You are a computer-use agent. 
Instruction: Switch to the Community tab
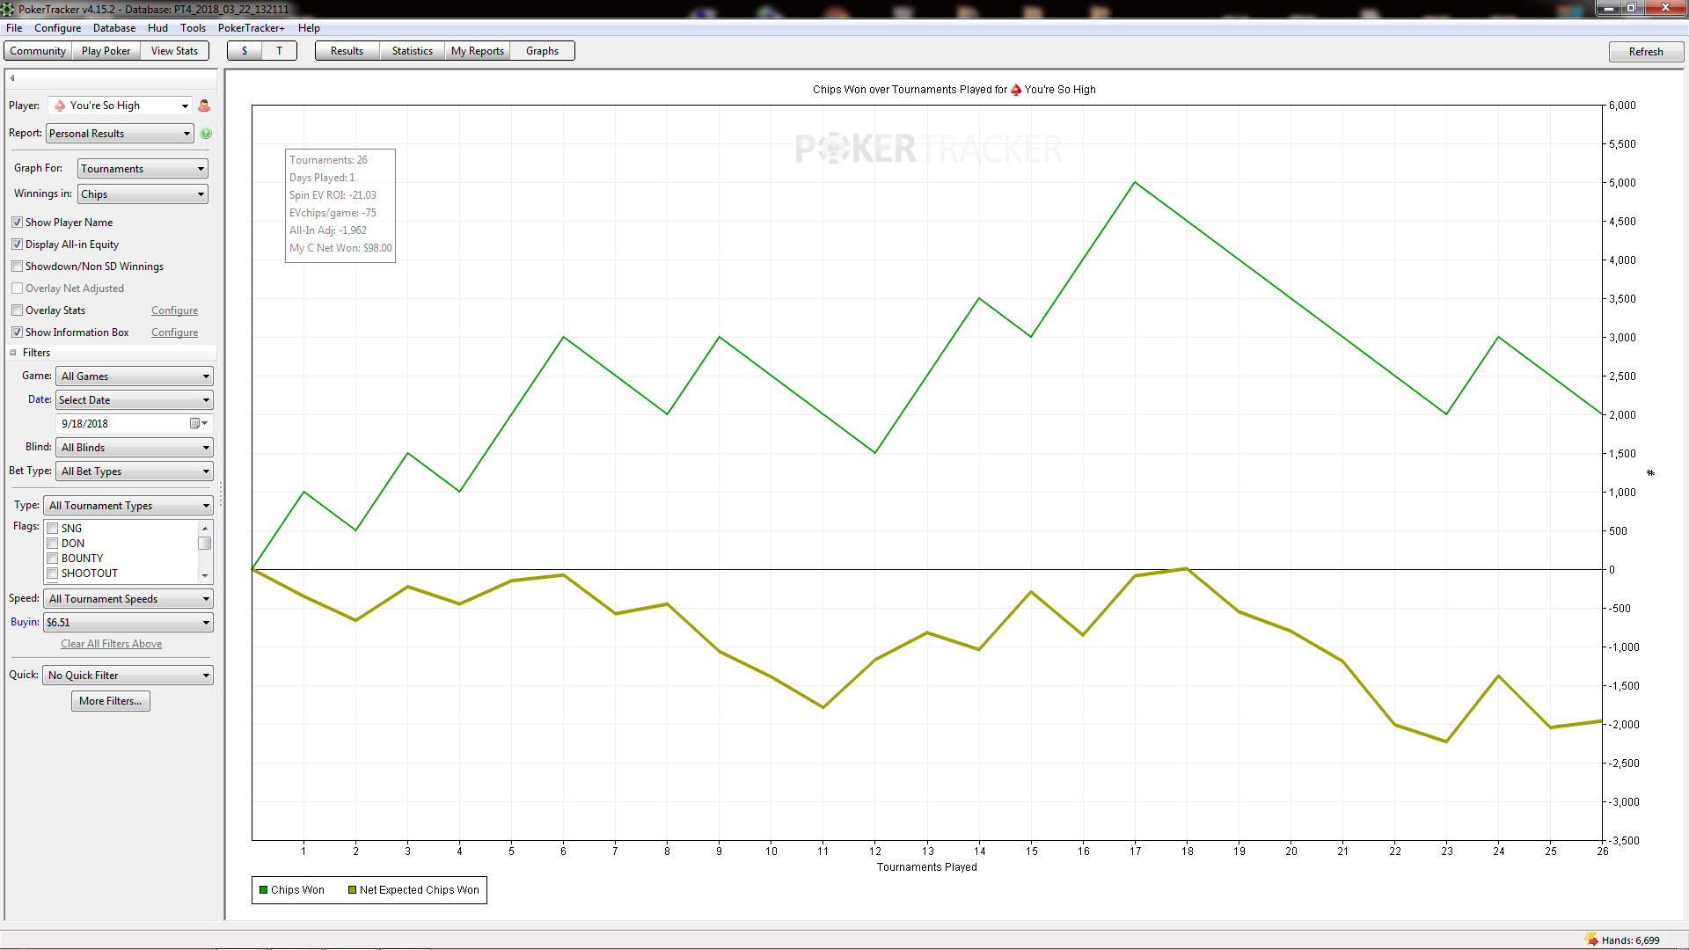38,51
